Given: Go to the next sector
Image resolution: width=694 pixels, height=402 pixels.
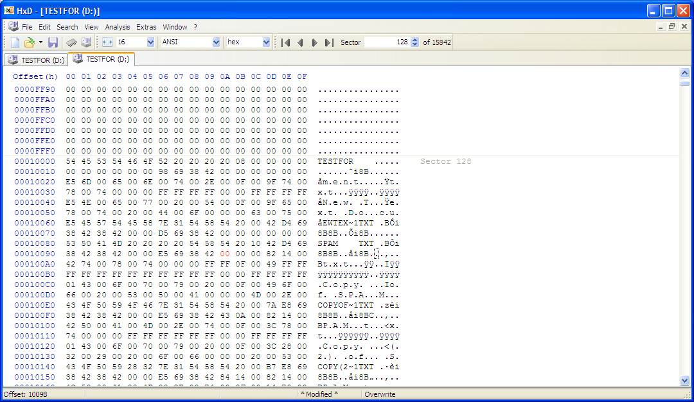Looking at the screenshot, I should click(315, 42).
